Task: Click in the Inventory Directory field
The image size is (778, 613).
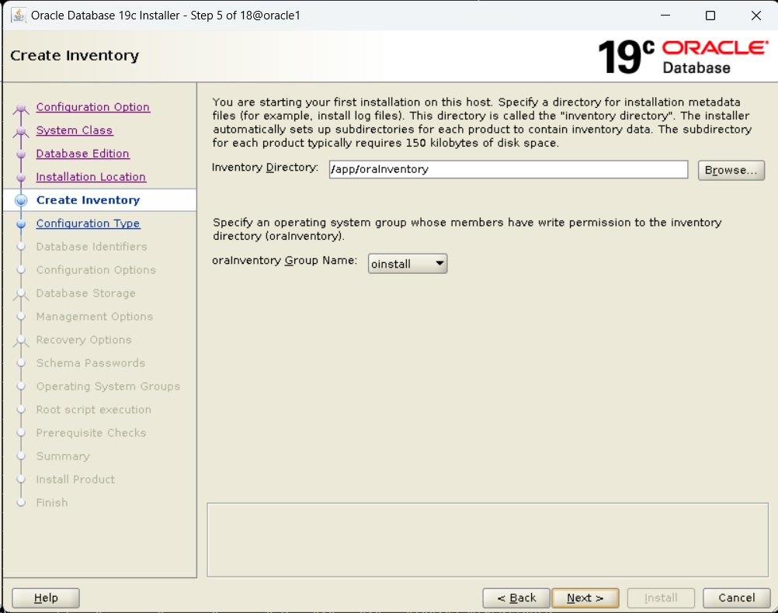Action: [508, 169]
